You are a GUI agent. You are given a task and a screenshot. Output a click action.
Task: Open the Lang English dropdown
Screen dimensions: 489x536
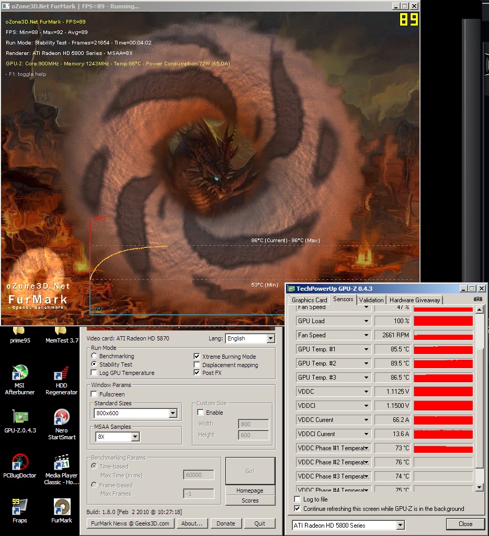(270, 338)
